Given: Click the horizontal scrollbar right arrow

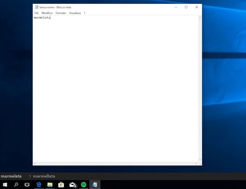Looking at the screenshot, I should coord(196,164).
